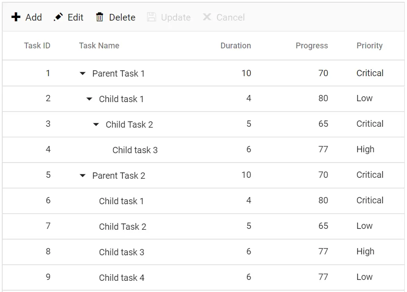Click the Critical priority cell of task 1
Screen dimensions: 407x292
(x=370, y=73)
